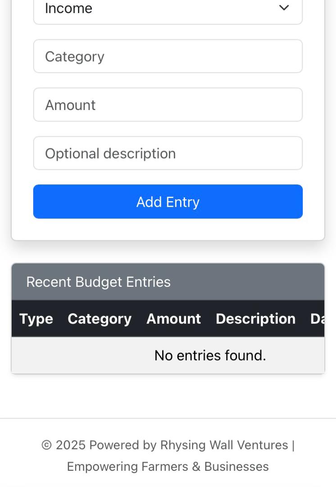Select the Optional description text box
This screenshot has width=336, height=487.
pyautogui.click(x=168, y=153)
